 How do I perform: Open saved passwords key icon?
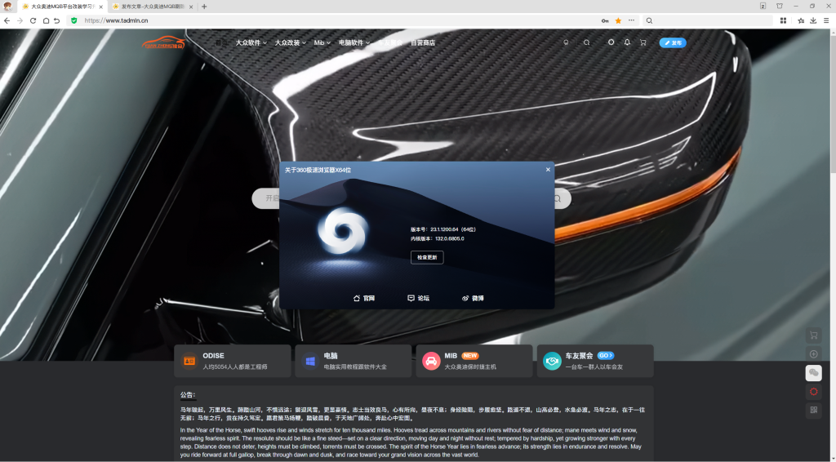(605, 20)
